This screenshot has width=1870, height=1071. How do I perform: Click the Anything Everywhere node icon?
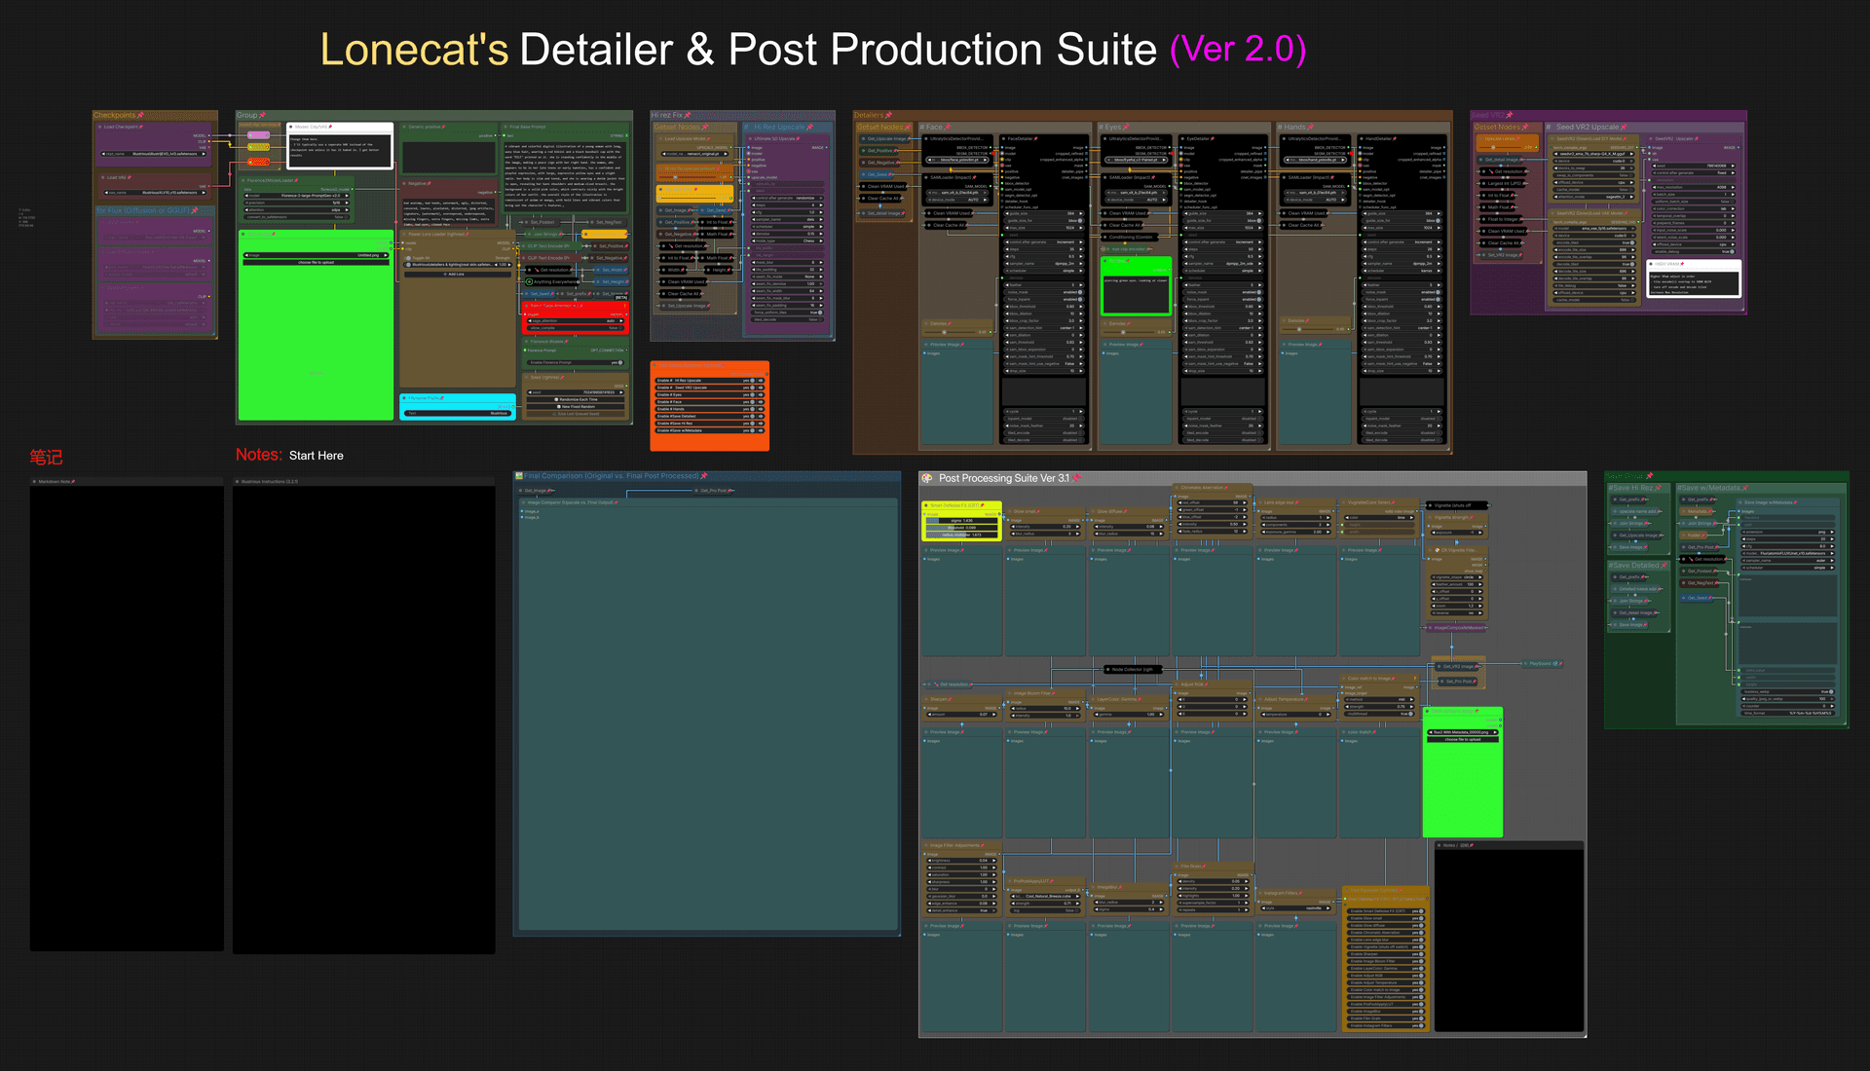(530, 281)
